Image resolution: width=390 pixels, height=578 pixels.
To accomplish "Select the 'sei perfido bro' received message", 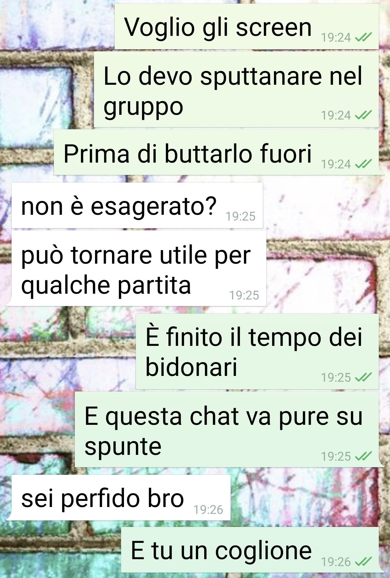I will pos(118,497).
